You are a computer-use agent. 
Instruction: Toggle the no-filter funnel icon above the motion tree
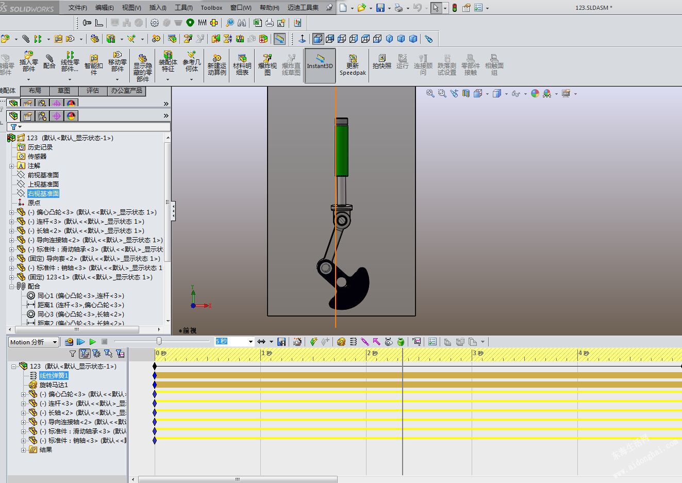click(73, 354)
